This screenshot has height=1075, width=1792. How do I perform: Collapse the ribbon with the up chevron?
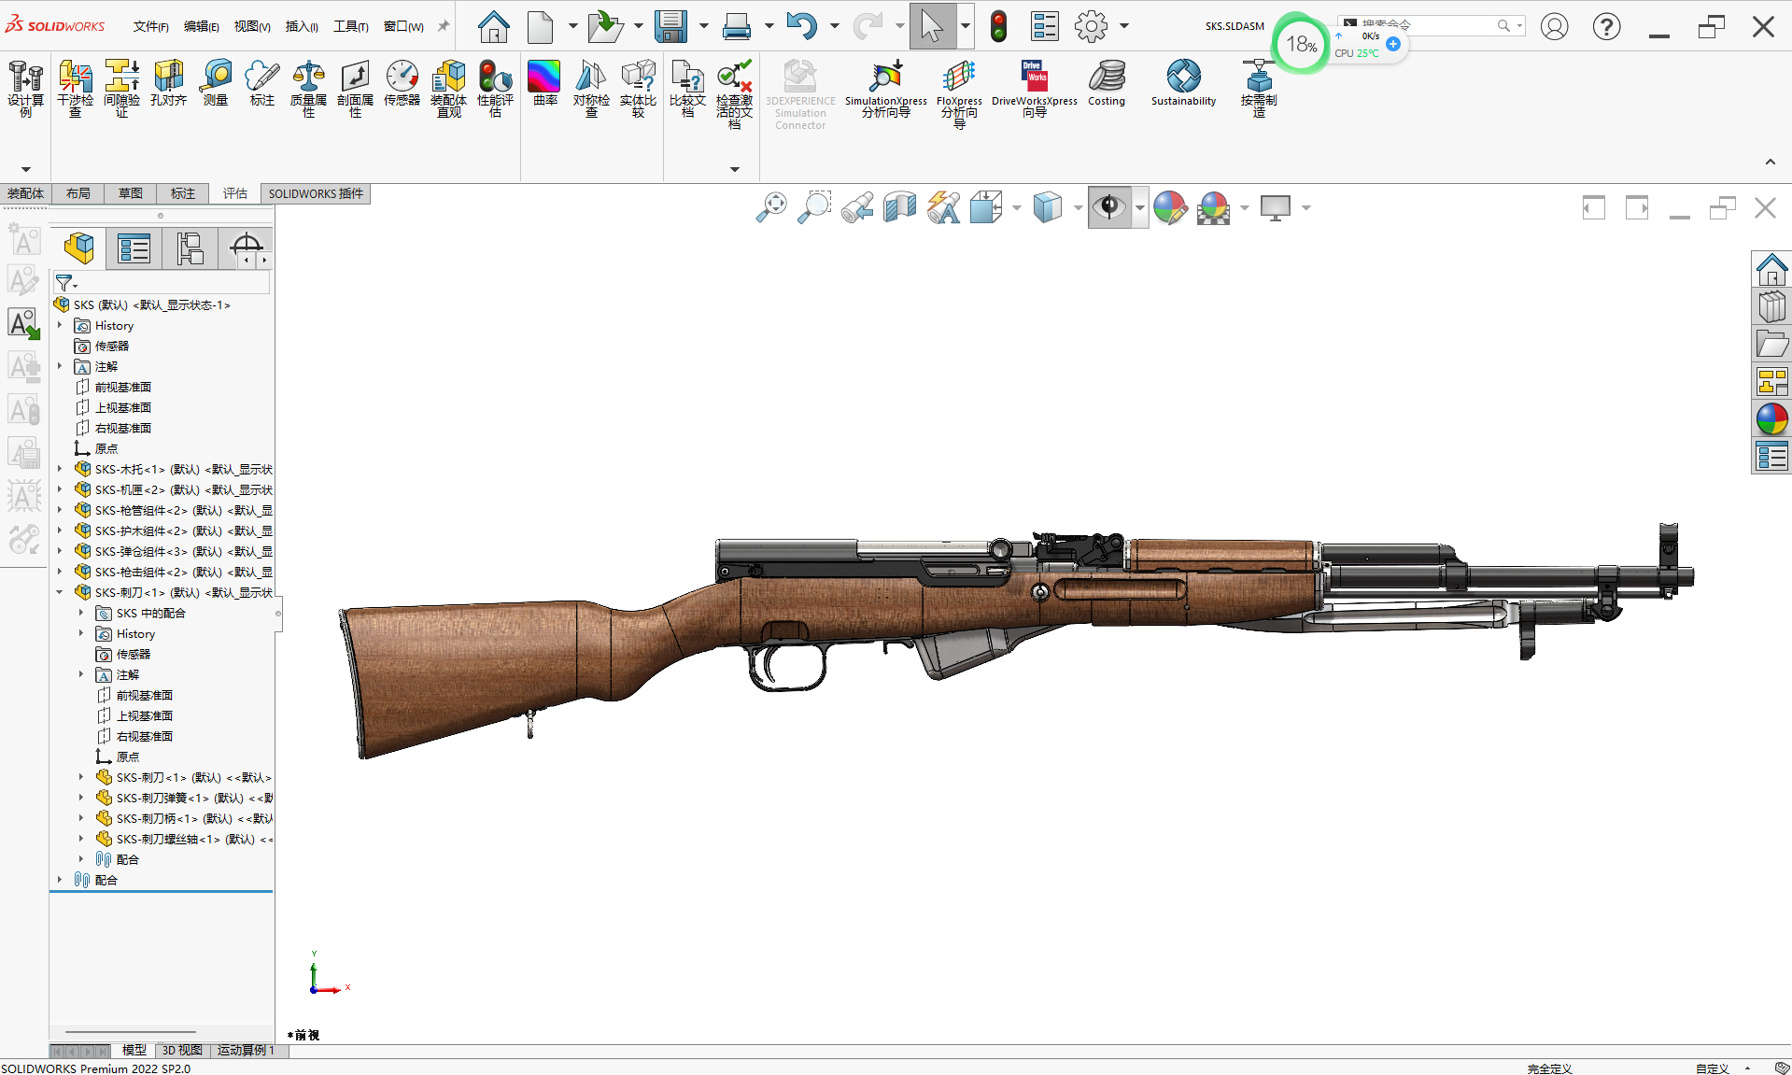pos(1770,163)
